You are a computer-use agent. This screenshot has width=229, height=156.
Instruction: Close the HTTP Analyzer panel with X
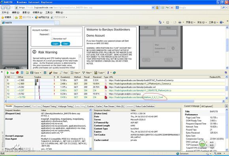[x=2, y=72]
